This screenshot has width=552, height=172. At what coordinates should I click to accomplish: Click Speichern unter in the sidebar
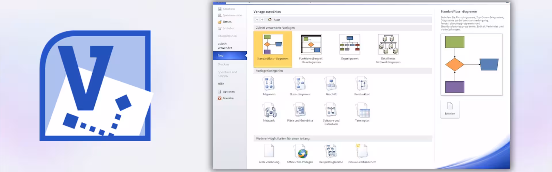tap(230, 15)
